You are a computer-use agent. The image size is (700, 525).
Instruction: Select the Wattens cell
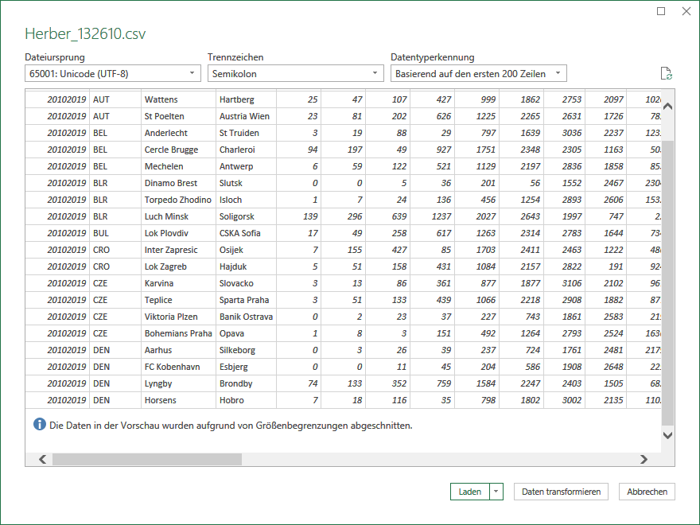(x=178, y=99)
